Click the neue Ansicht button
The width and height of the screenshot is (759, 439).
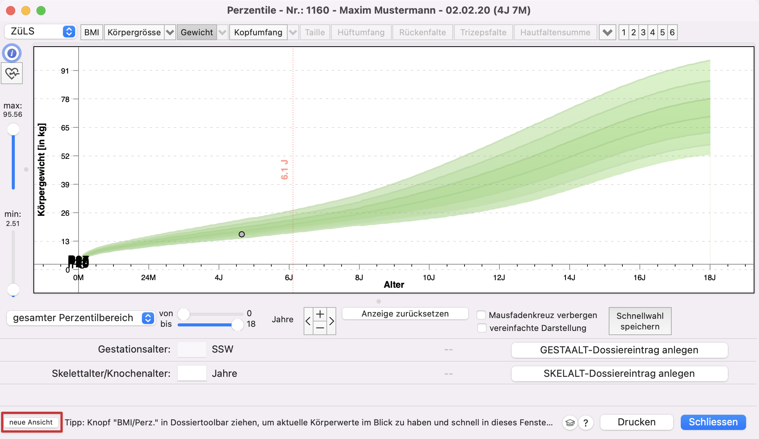31,422
